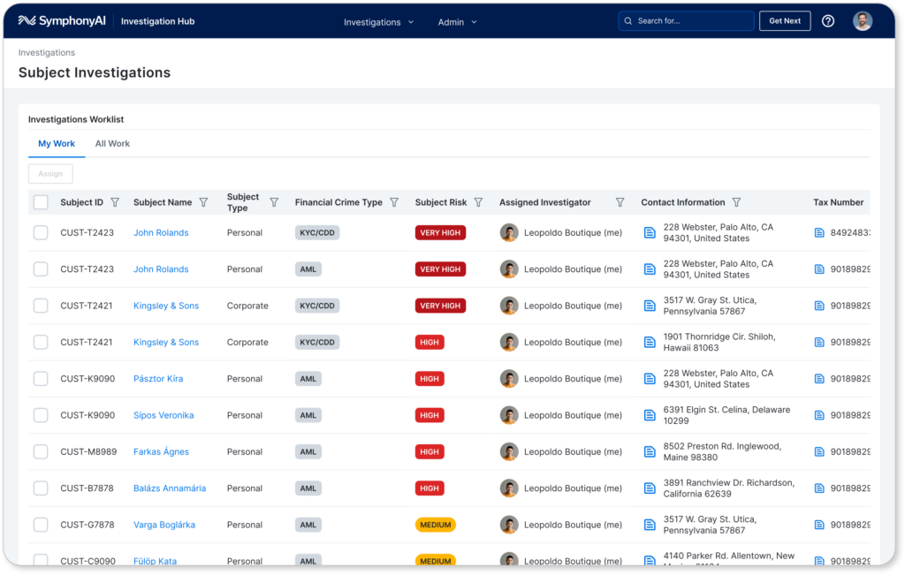Click the user profile avatar picture
The width and height of the screenshot is (905, 575).
pyautogui.click(x=862, y=20)
